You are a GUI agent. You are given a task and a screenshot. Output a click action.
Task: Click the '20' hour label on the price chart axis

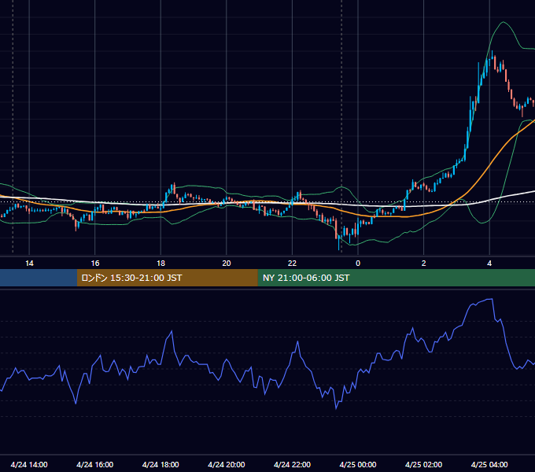(227, 264)
